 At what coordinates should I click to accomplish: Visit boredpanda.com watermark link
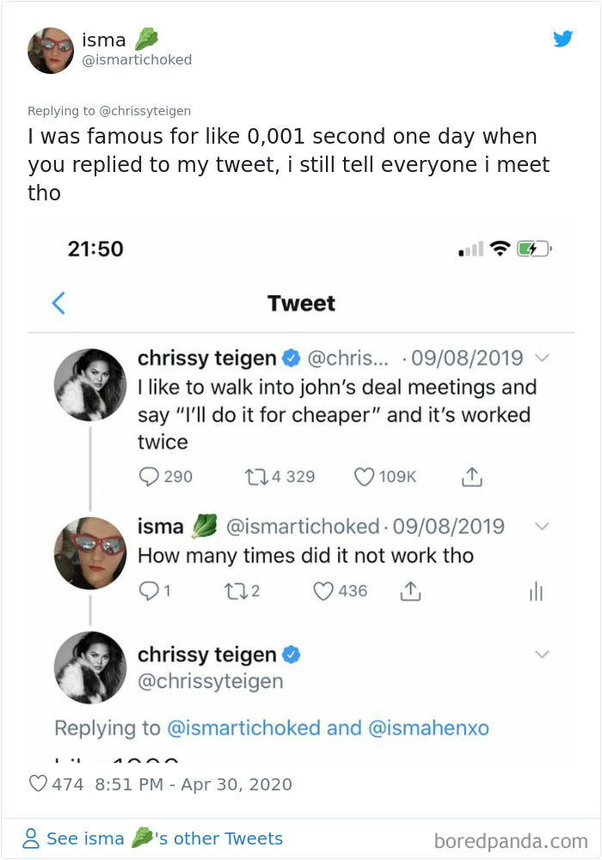pos(523,838)
